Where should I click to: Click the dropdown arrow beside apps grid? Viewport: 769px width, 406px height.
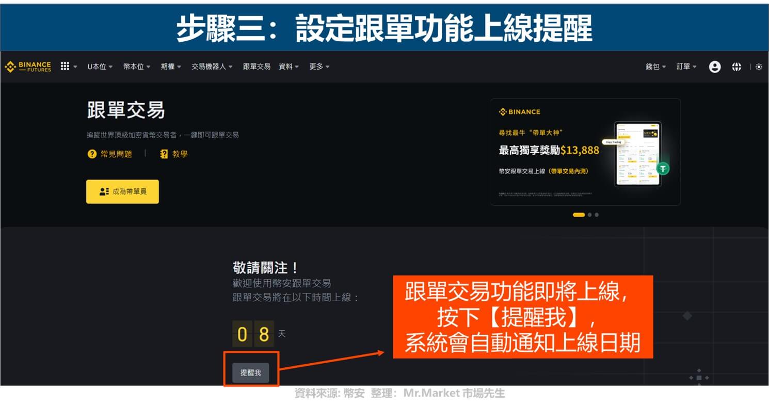(75, 67)
